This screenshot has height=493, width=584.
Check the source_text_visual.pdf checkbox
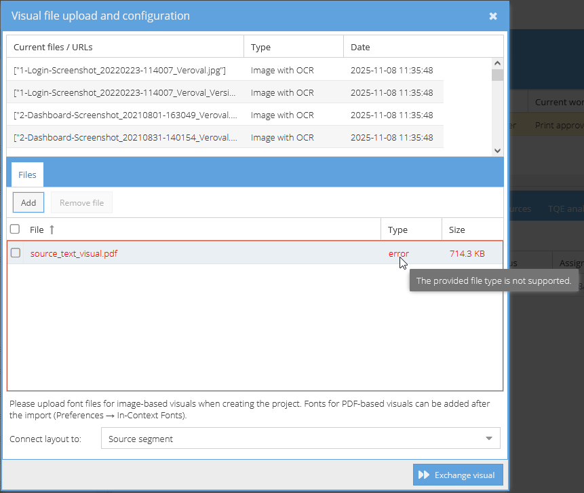click(x=16, y=253)
